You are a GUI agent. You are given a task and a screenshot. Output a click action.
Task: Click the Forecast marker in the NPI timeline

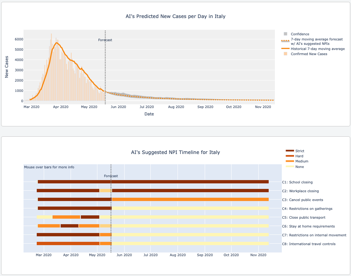tap(111, 176)
